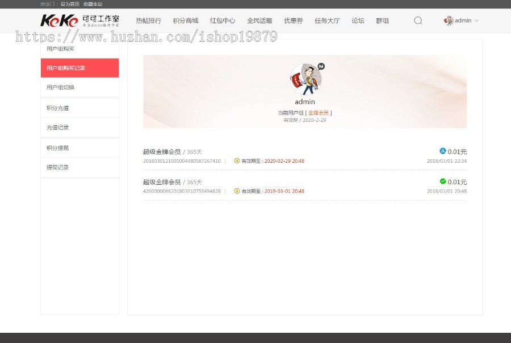Open the search magnifier icon
Image resolution: width=511 pixels, height=343 pixels.
pos(418,20)
